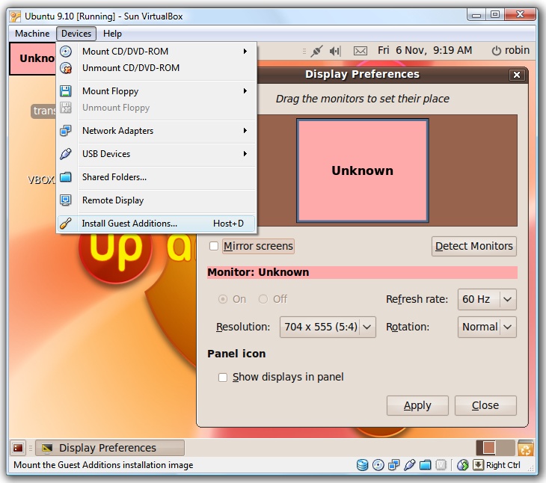Open the Ubuntu network connection indicator
The width and height of the screenshot is (546, 483).
click(x=317, y=51)
